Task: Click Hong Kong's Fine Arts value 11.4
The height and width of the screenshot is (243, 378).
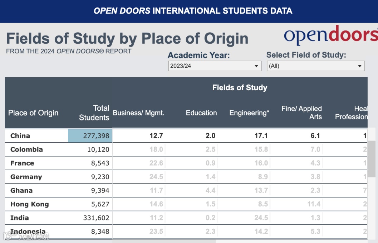Action: coord(314,204)
